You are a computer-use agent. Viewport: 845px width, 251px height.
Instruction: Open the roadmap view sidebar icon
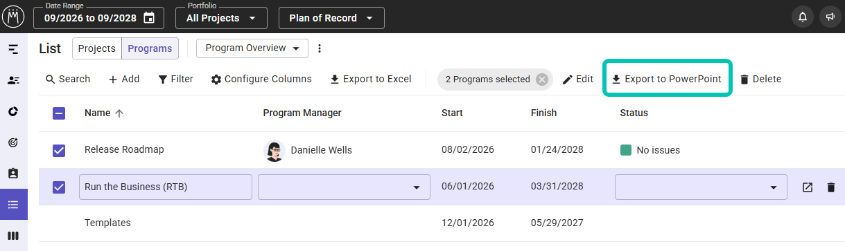pos(13,49)
